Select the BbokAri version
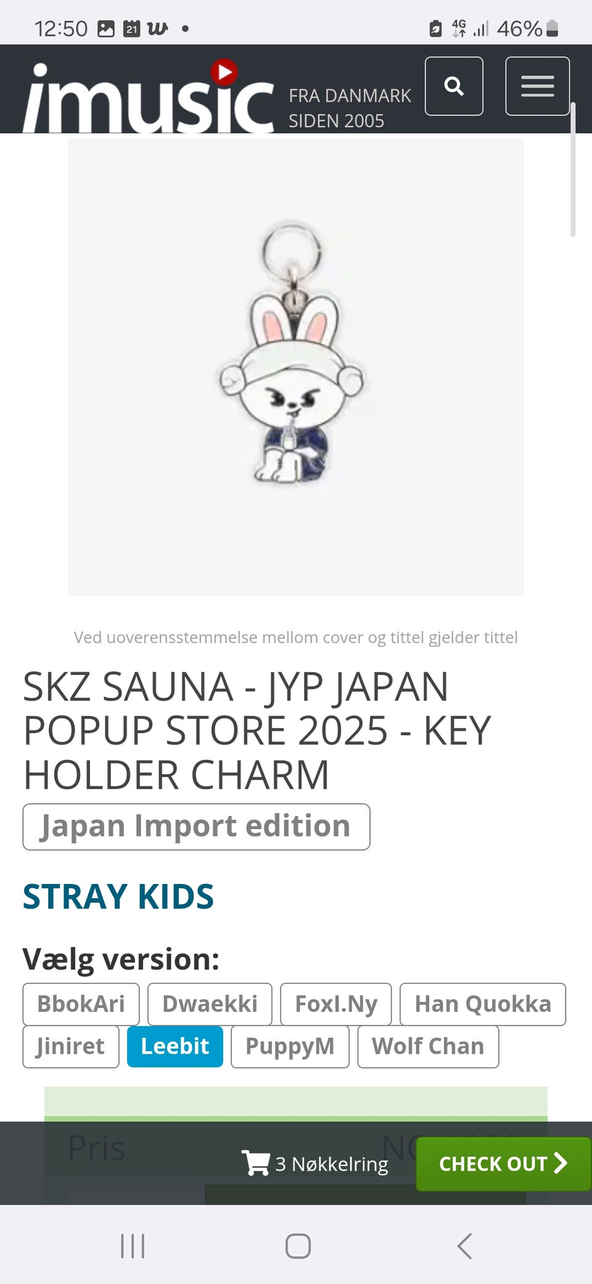Image resolution: width=592 pixels, height=1284 pixels. 81,1004
